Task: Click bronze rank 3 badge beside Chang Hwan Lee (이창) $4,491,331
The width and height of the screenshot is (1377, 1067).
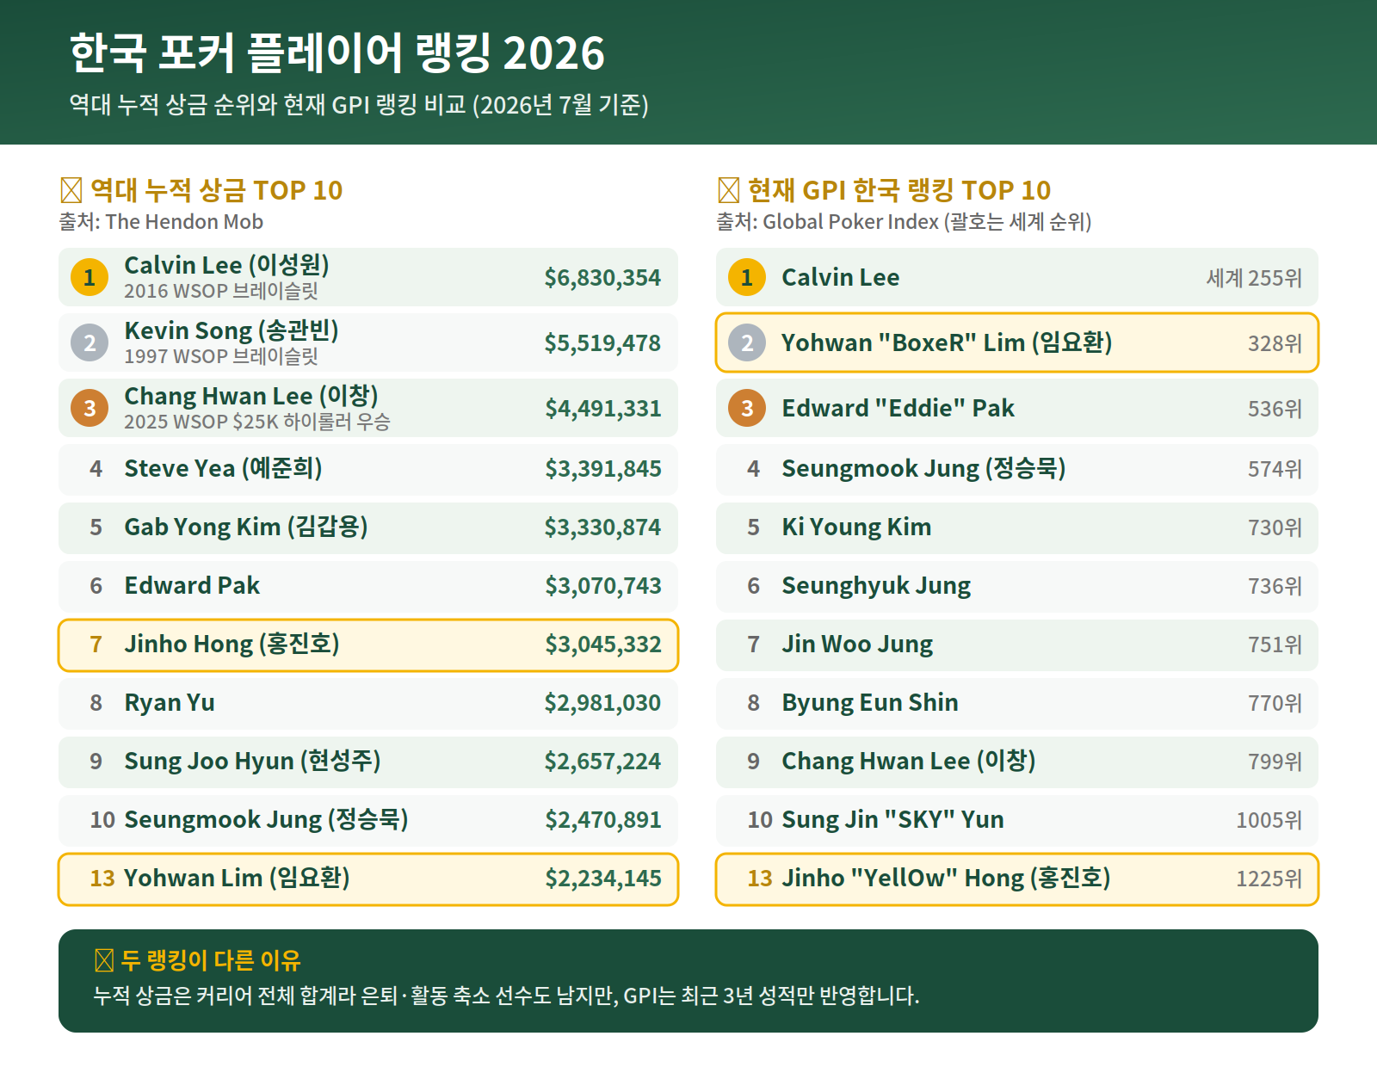Action: point(90,408)
